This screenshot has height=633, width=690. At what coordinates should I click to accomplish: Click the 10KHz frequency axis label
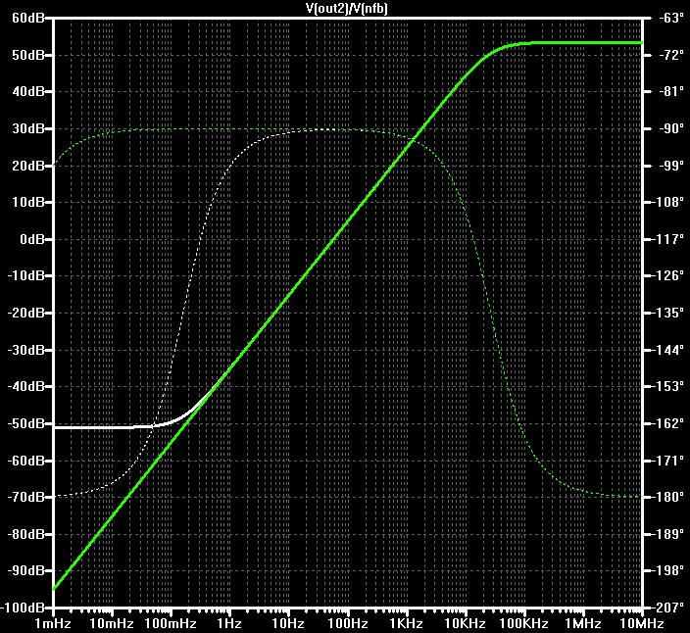(x=466, y=623)
